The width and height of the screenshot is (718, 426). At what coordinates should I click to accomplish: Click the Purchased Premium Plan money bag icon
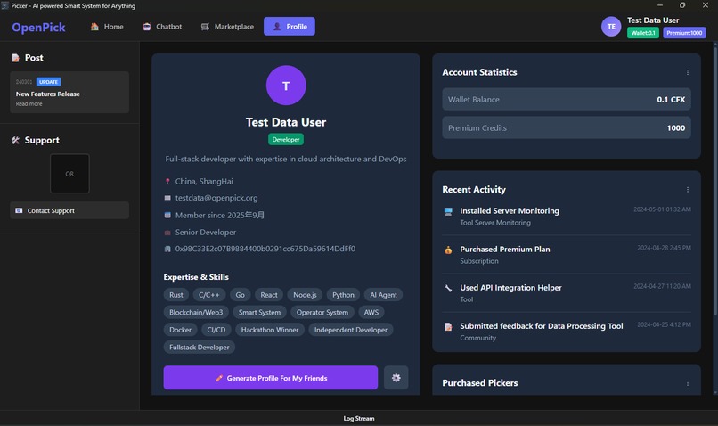click(x=448, y=250)
